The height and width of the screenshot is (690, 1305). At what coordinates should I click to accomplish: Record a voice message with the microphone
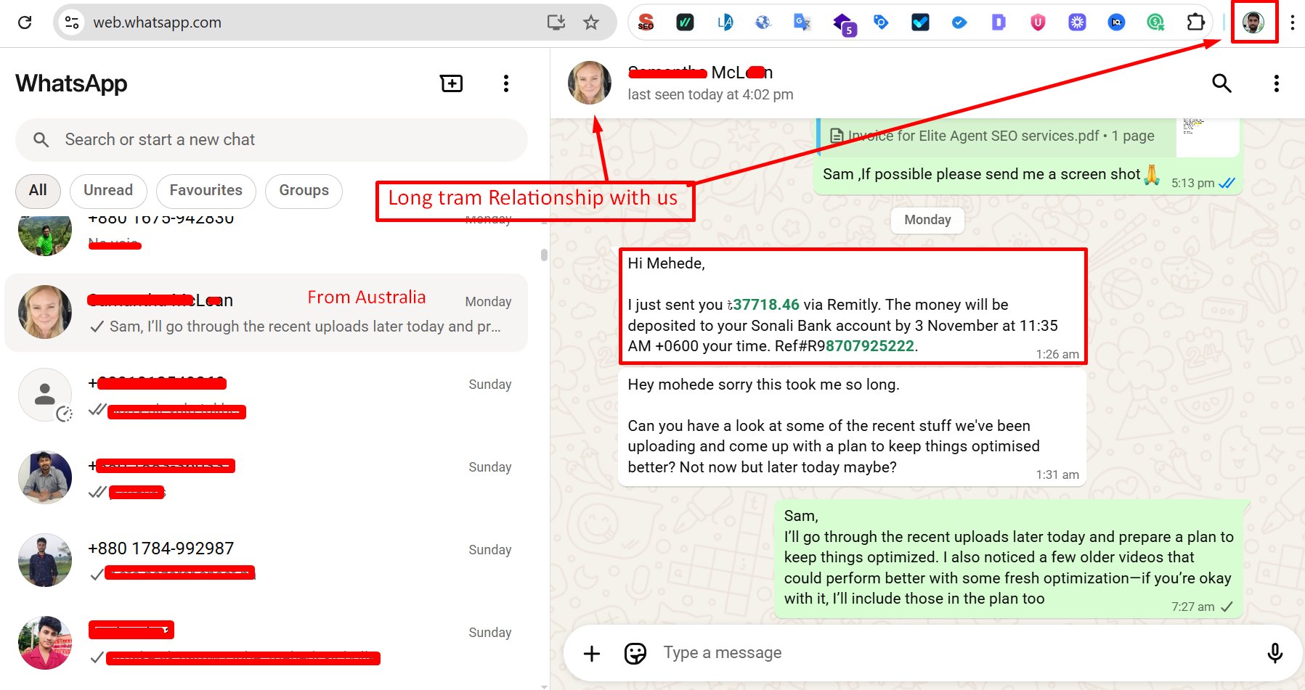tap(1274, 654)
